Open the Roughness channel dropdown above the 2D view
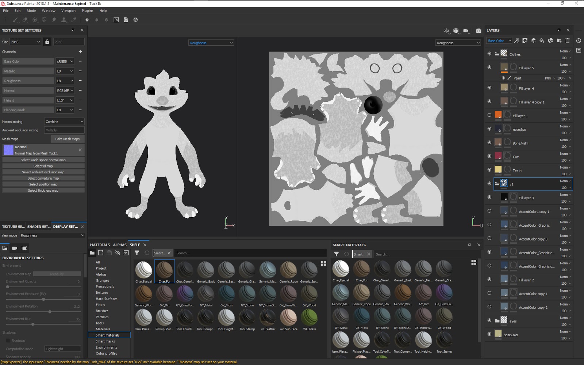This screenshot has height=365, width=584. (x=457, y=43)
